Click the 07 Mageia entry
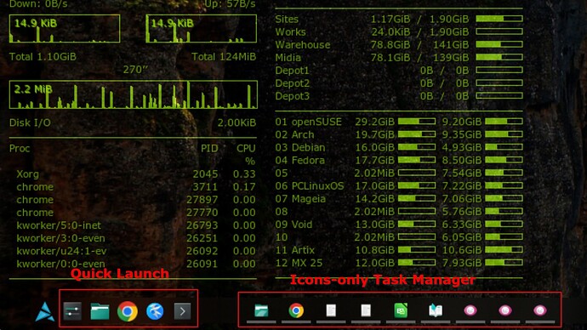Screen dimensions: 587x330 pyautogui.click(x=300, y=199)
